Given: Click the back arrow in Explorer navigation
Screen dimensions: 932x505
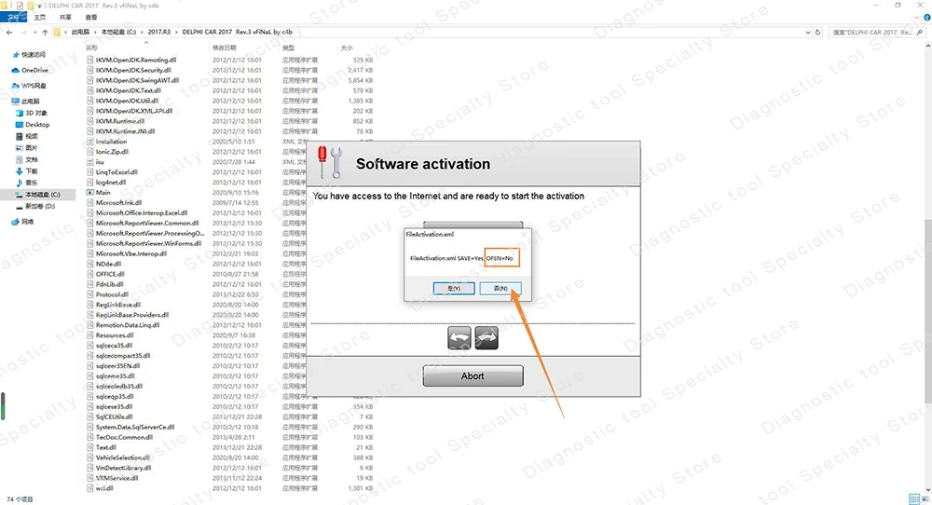Looking at the screenshot, I should (x=9, y=32).
